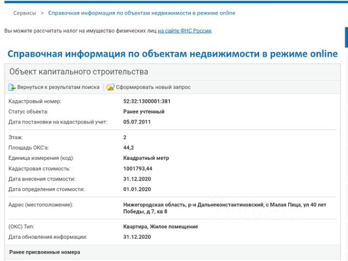
Task: Click label 'Этаж:'
Action: [16, 138]
